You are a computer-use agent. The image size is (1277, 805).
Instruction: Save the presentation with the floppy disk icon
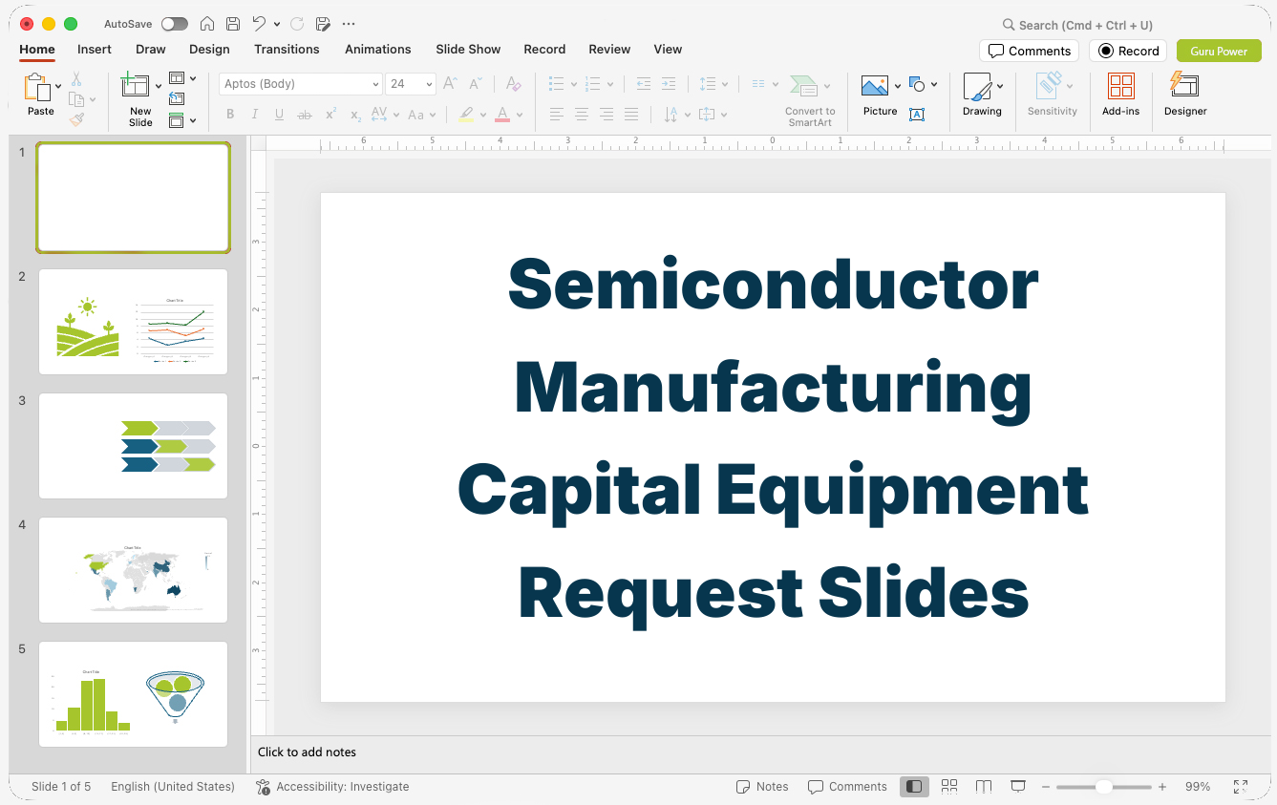coord(233,24)
